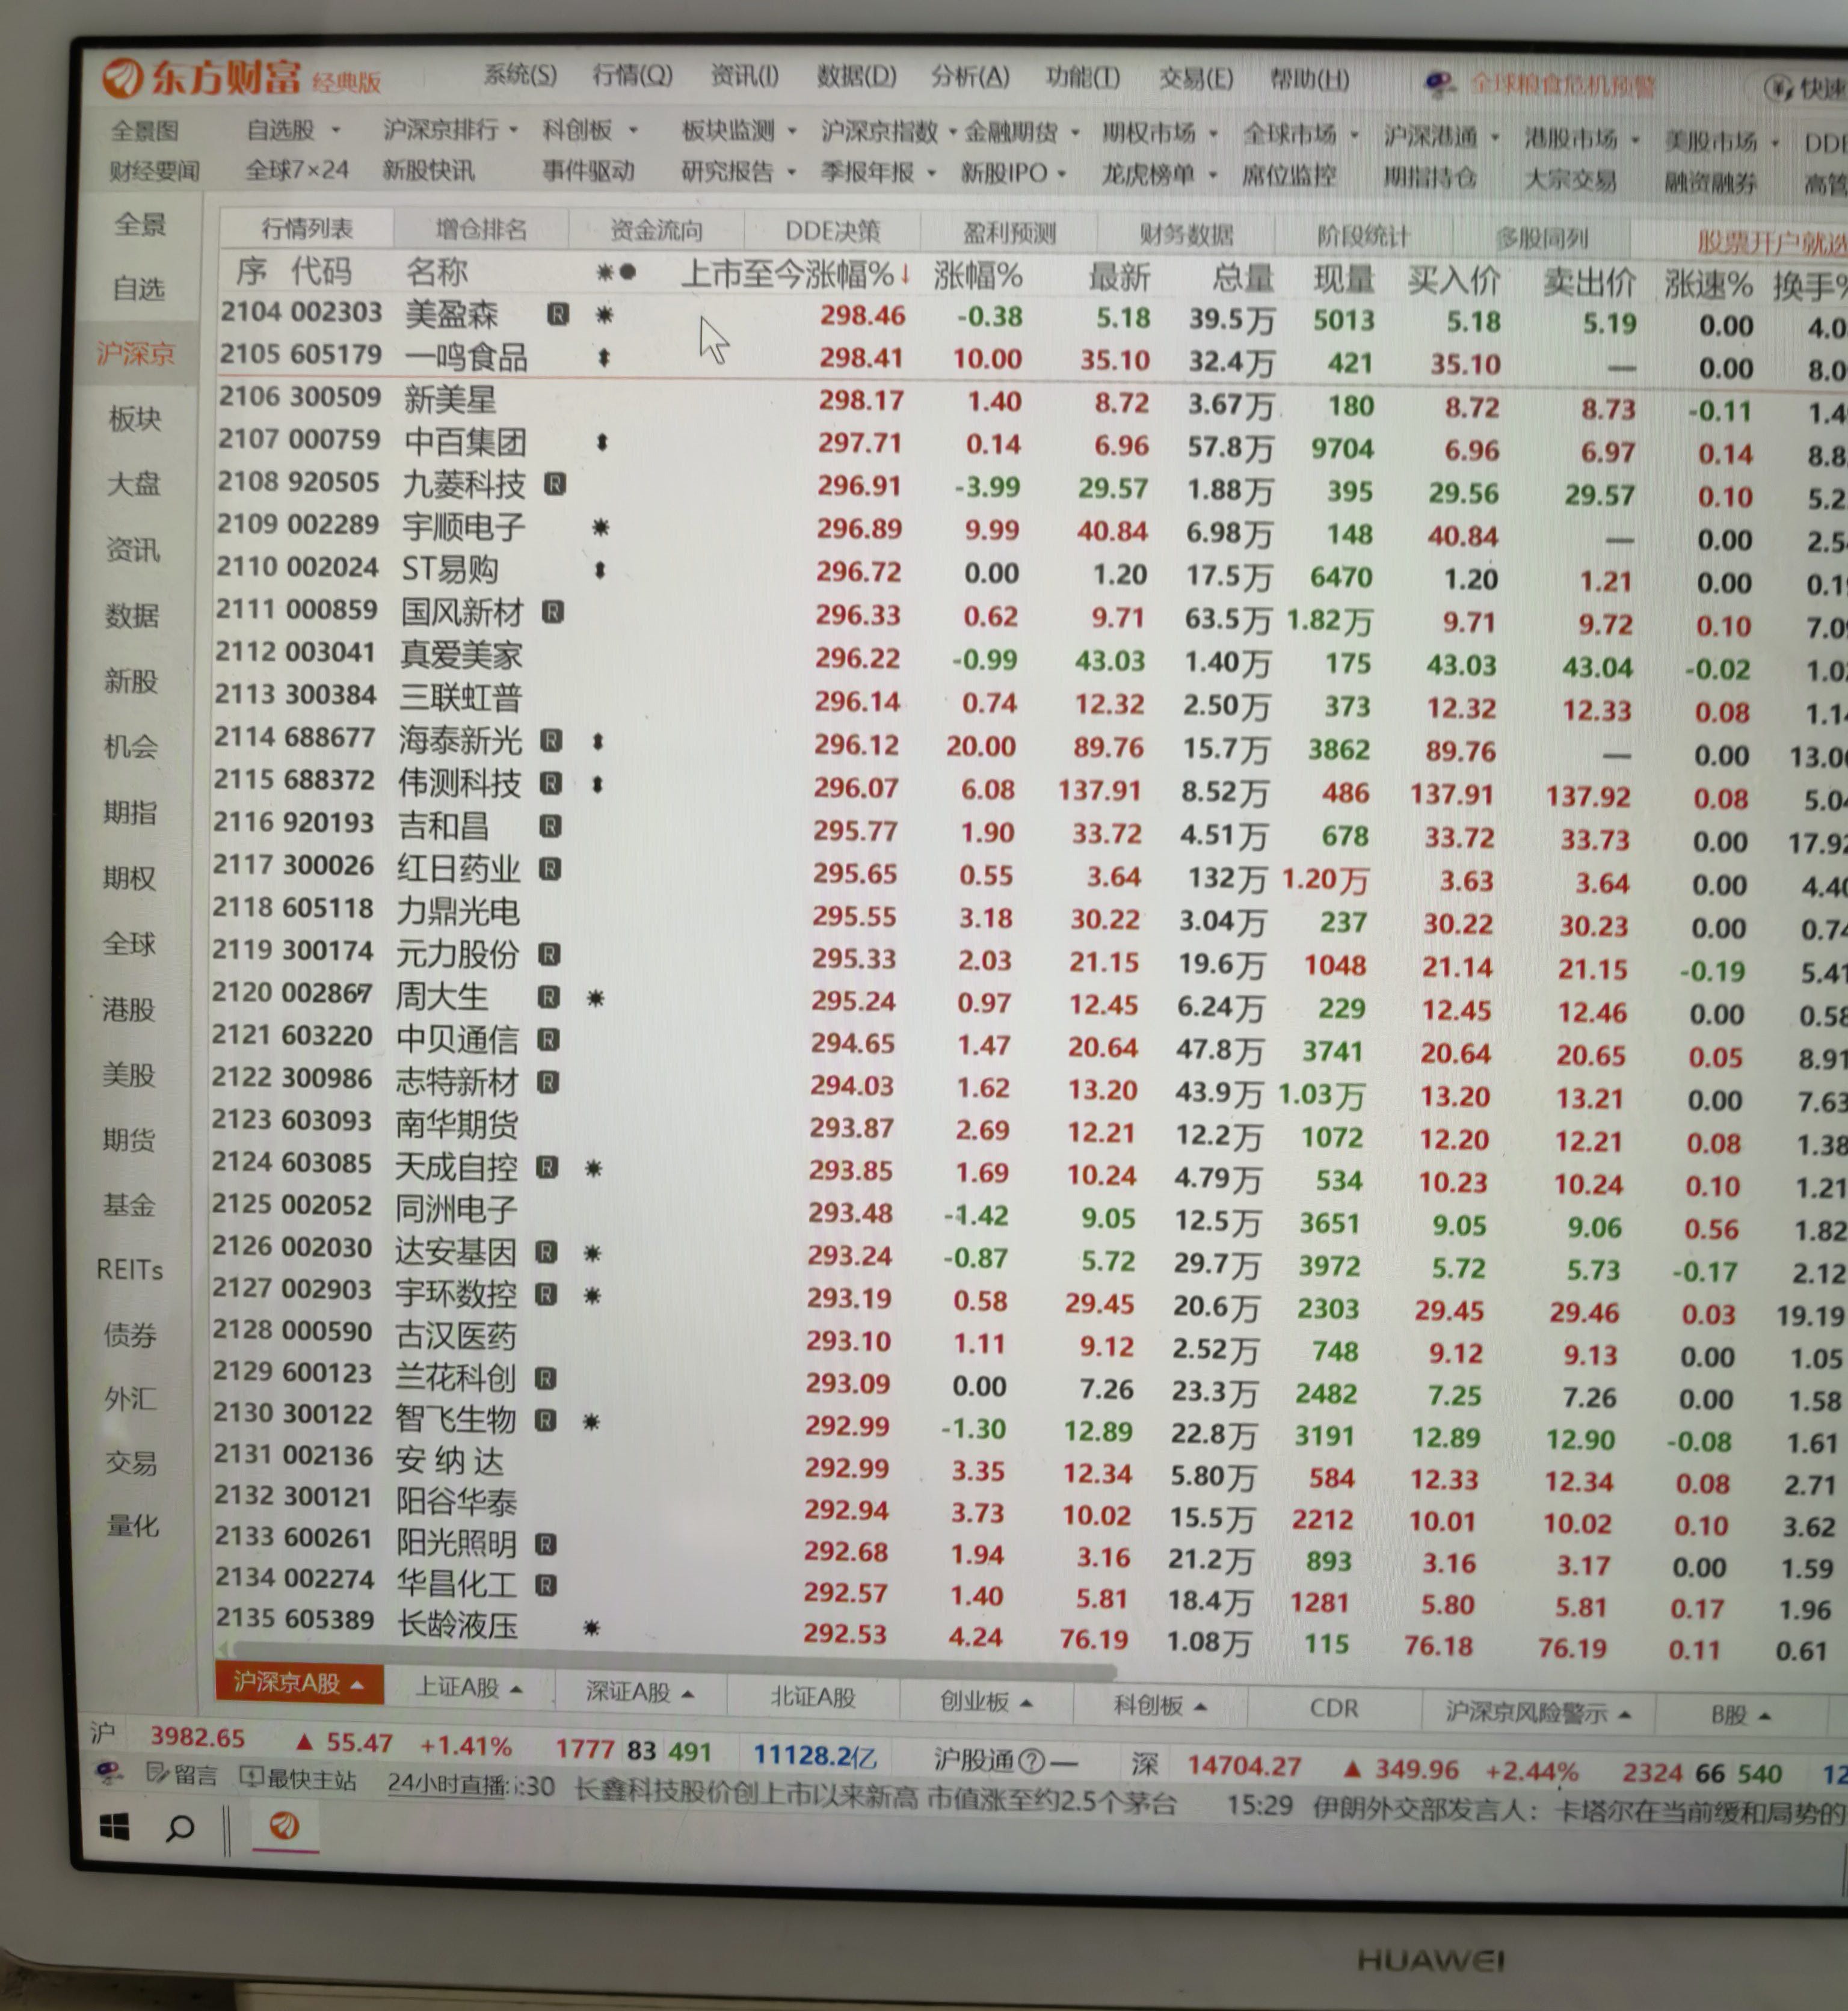The width and height of the screenshot is (1848, 2011).
Task: Expand the 全球市场 dropdown
Action: click(x=1353, y=135)
